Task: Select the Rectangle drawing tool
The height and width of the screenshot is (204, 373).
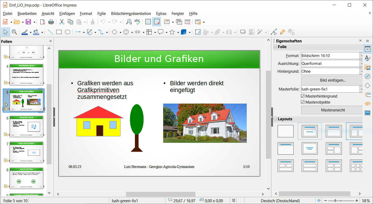Action: (59, 32)
